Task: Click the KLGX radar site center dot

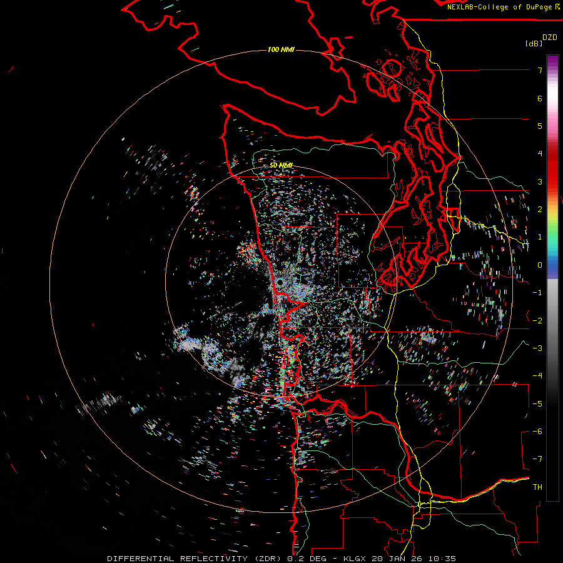Action: (280, 283)
